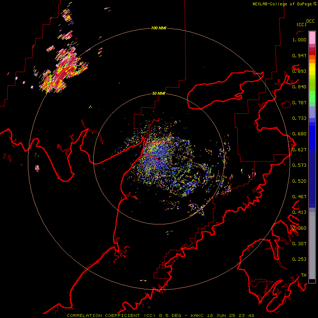Click the TH threshold label

pos(304,275)
